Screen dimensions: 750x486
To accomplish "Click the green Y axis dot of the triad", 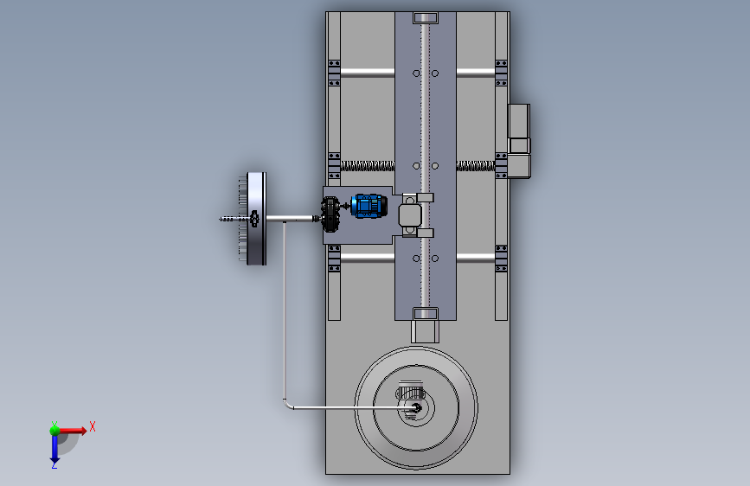I will point(54,430).
